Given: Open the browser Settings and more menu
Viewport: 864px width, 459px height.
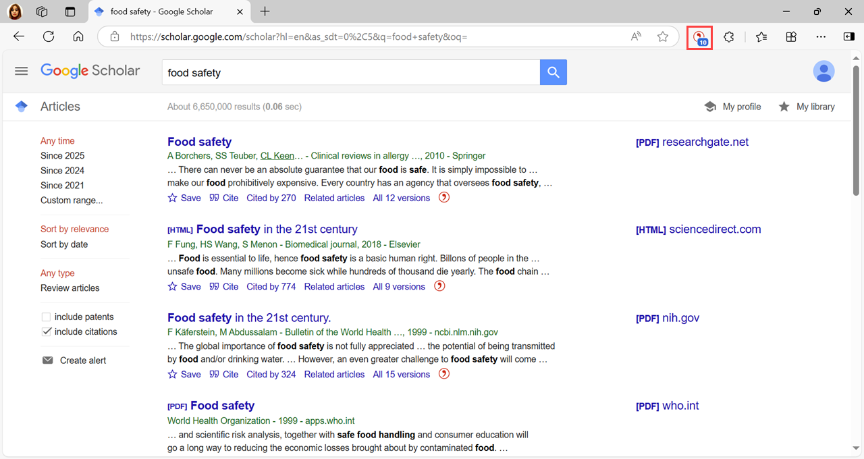Looking at the screenshot, I should [x=821, y=37].
